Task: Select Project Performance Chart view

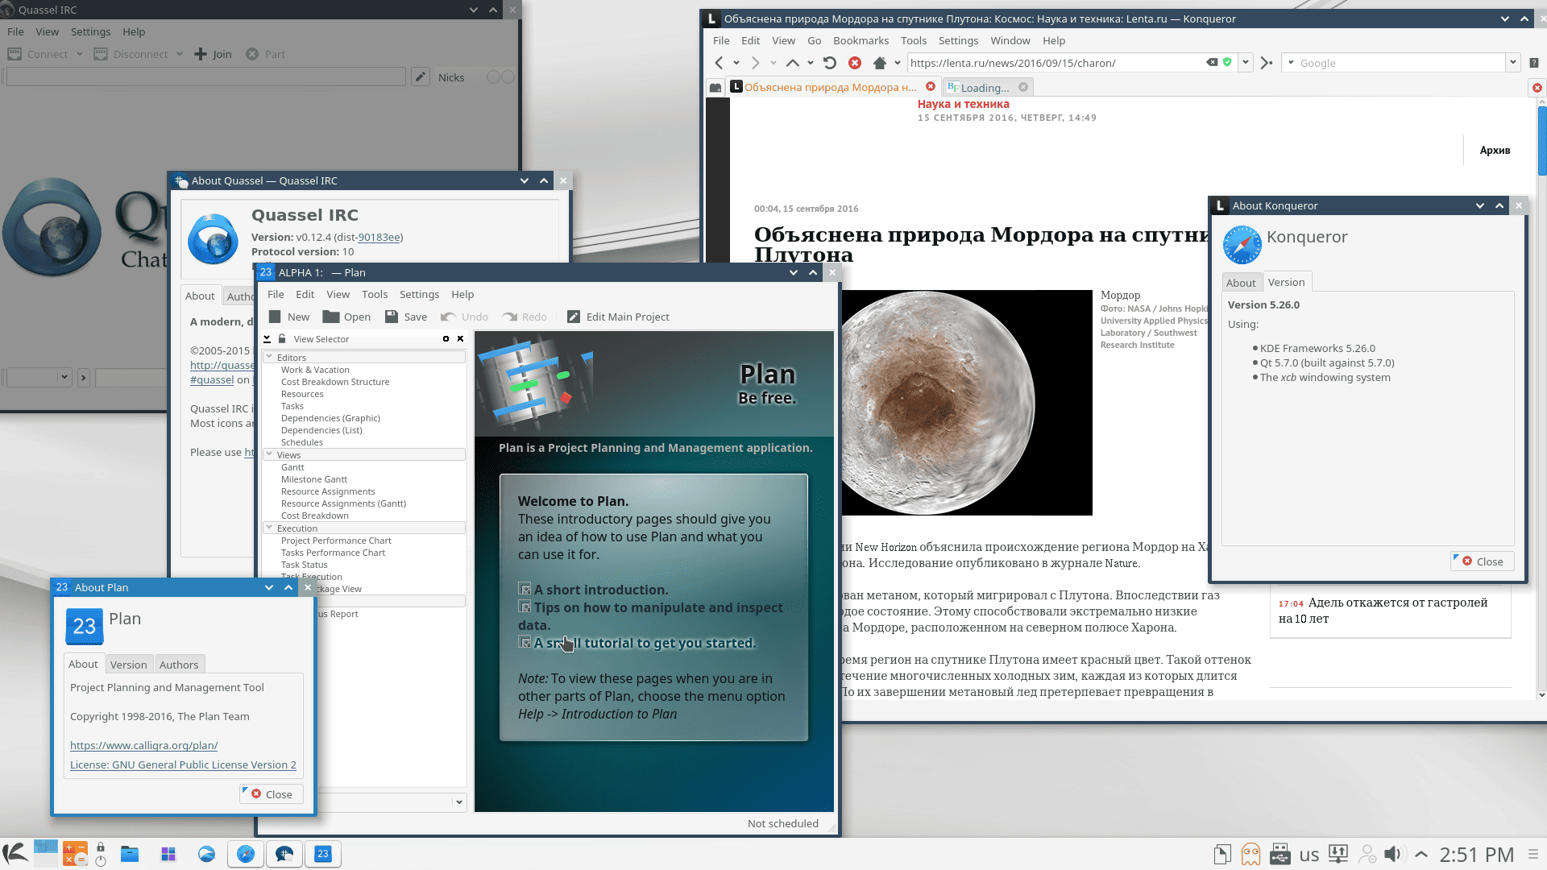Action: 336,541
